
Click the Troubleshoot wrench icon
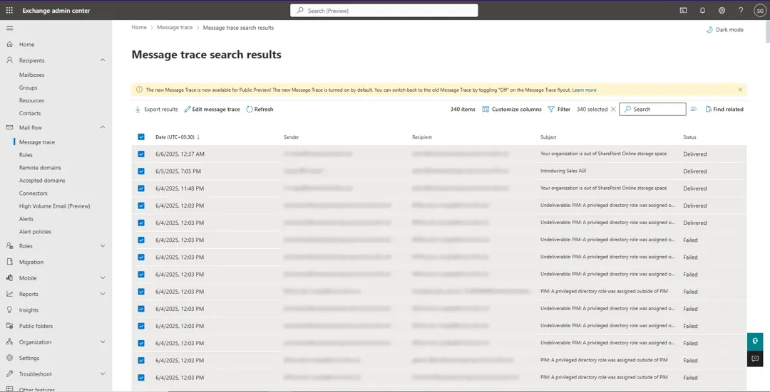tap(9, 374)
